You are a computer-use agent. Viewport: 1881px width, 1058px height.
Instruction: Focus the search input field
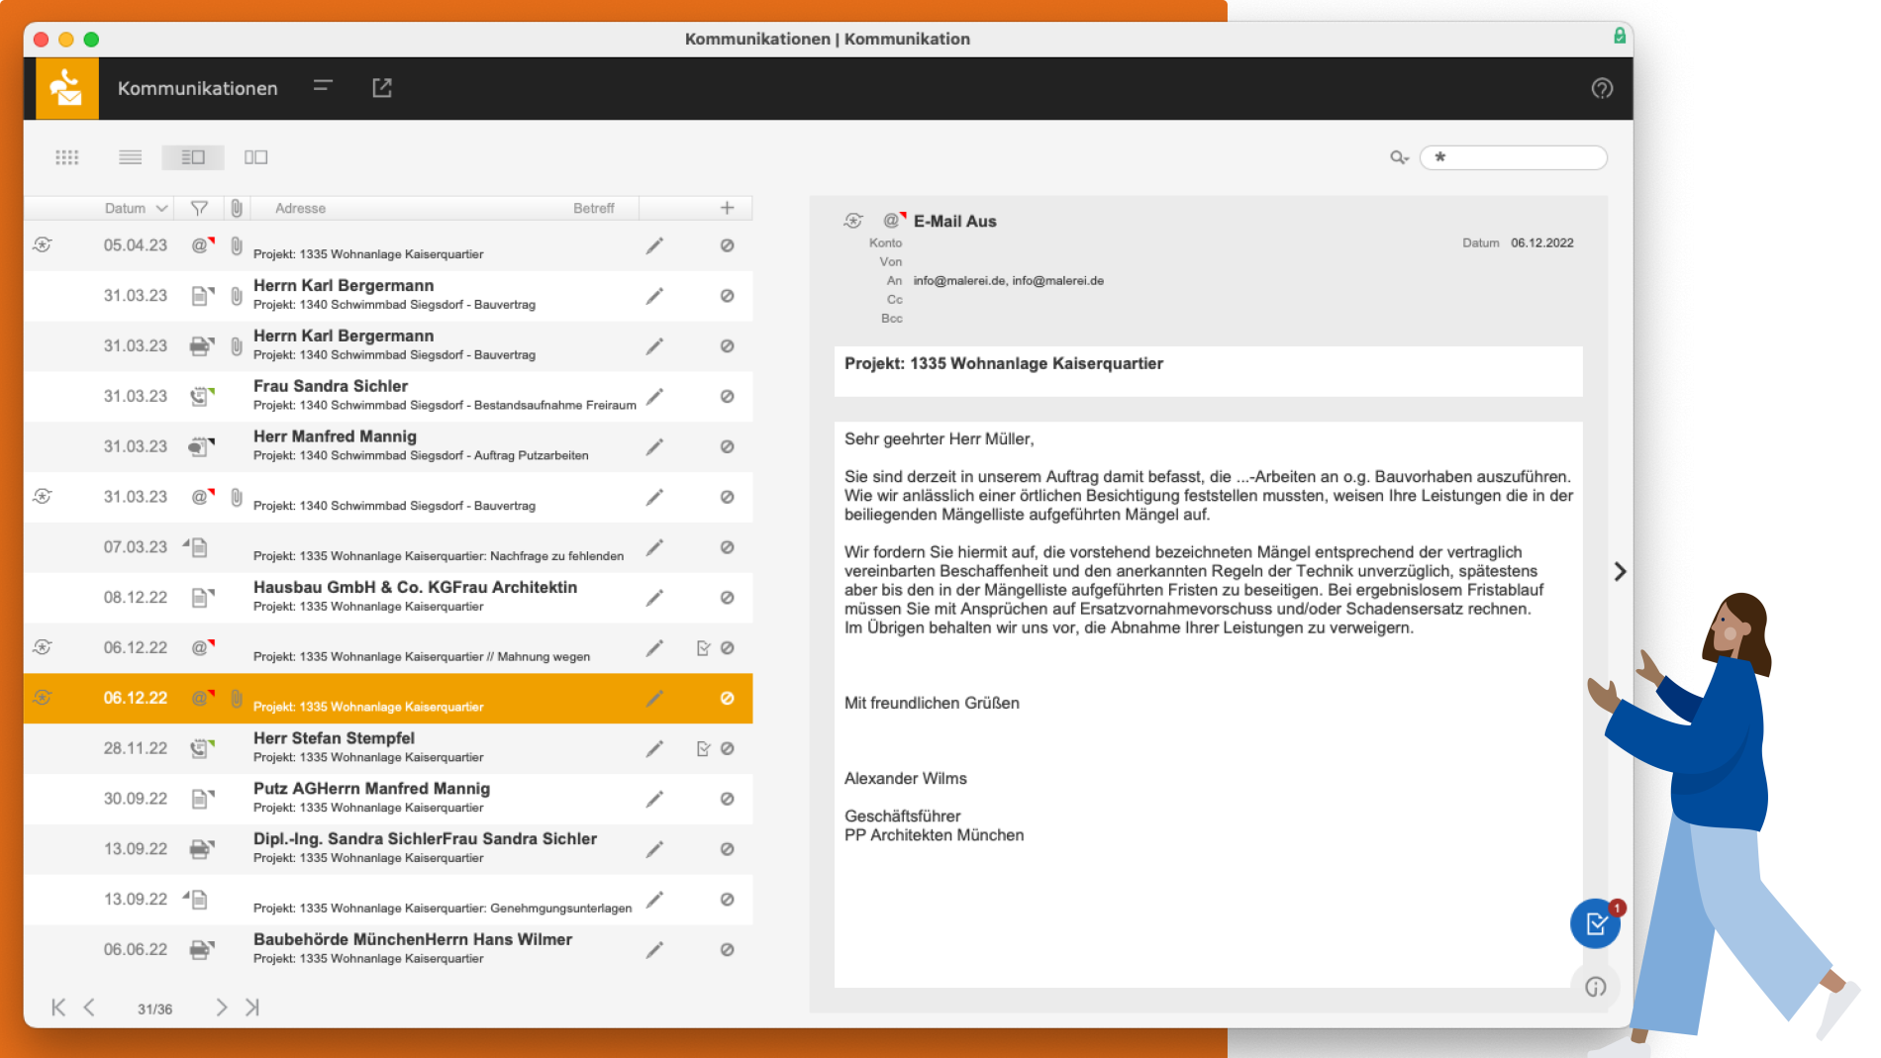(x=1514, y=157)
